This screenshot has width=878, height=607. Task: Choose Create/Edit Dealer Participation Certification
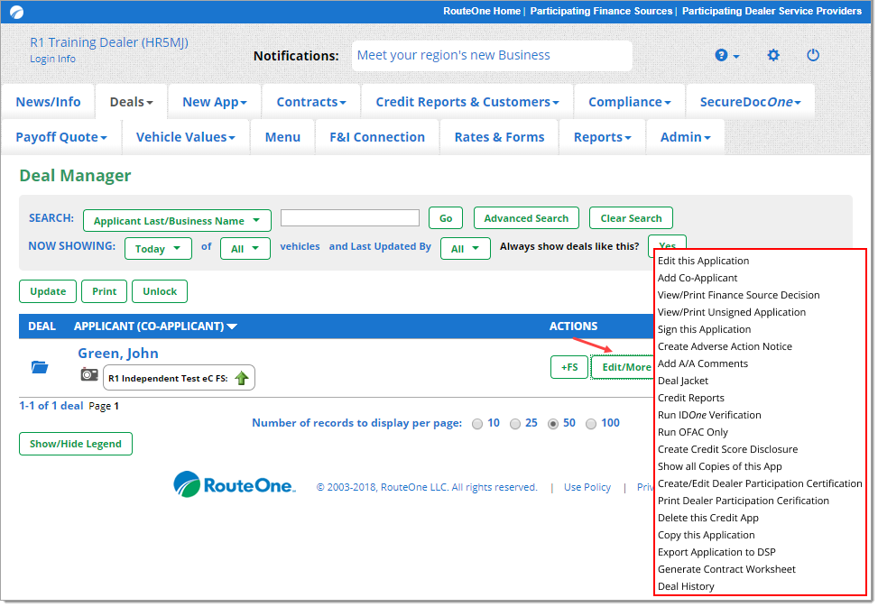[760, 483]
